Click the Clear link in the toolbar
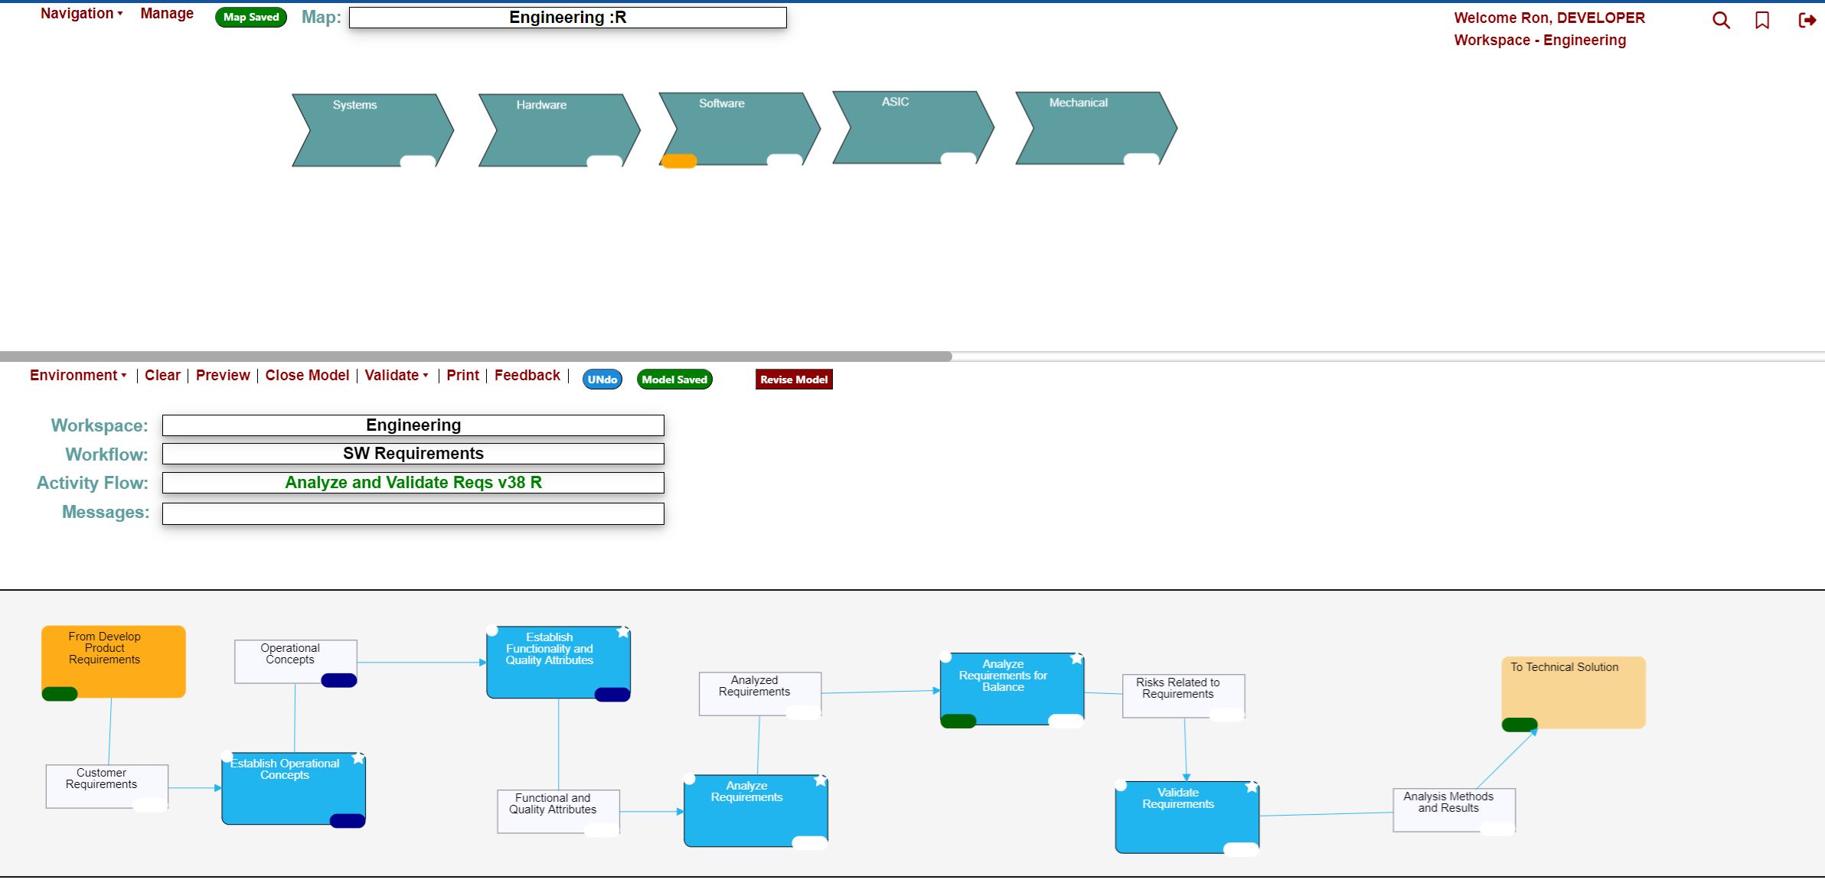This screenshot has height=886, width=1825. pyautogui.click(x=162, y=375)
